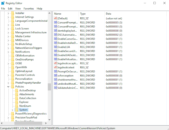Click the string icon beside legalnoticecapti...
The height and width of the screenshot is (130, 169).
(55, 63)
